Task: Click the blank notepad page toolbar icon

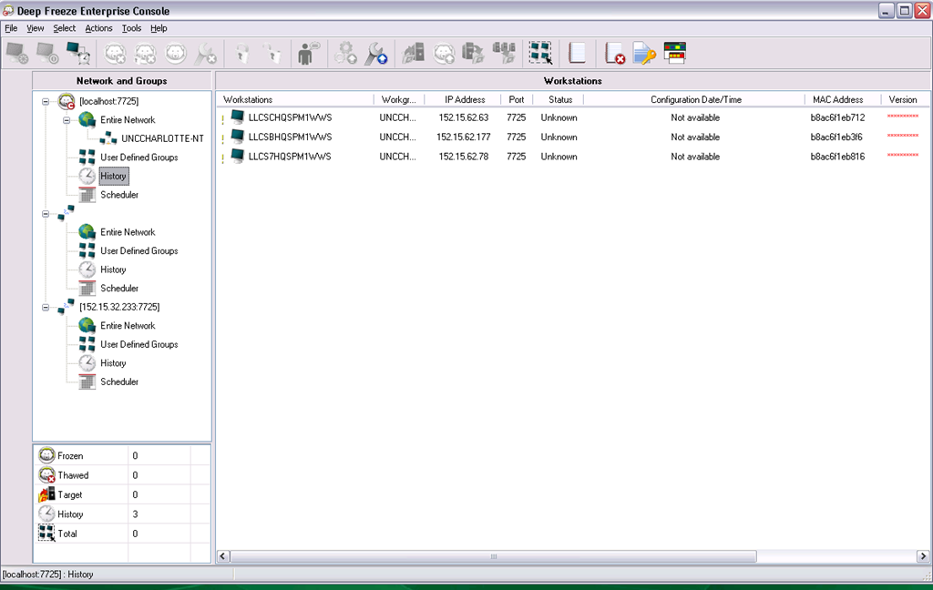Action: [577, 54]
